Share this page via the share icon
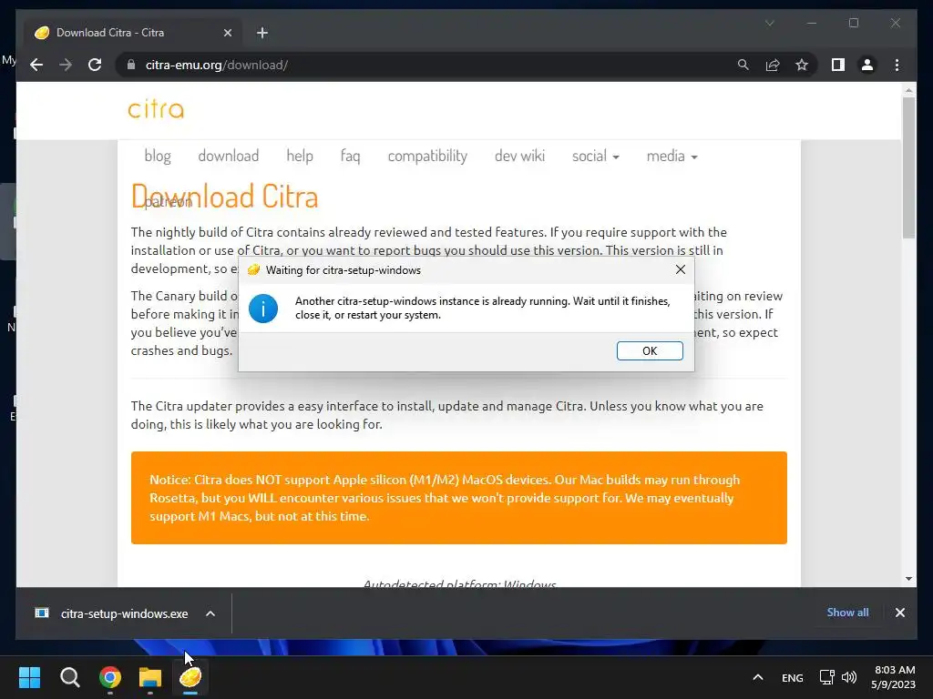This screenshot has height=699, width=933. tap(773, 65)
